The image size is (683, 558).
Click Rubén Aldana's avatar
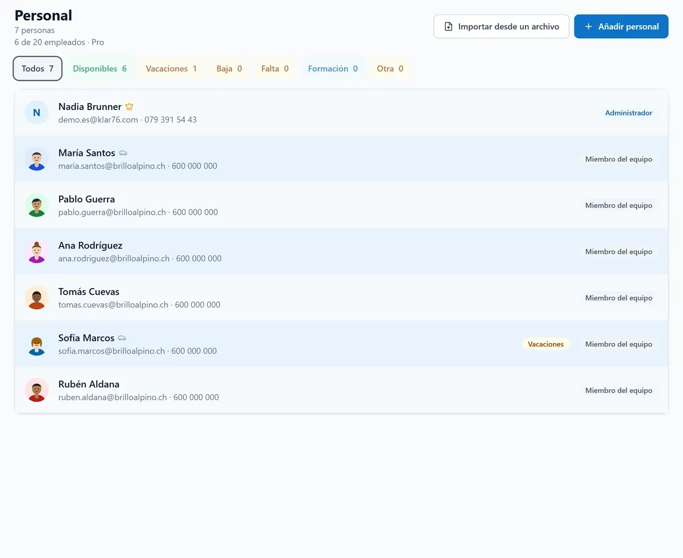[37, 390]
